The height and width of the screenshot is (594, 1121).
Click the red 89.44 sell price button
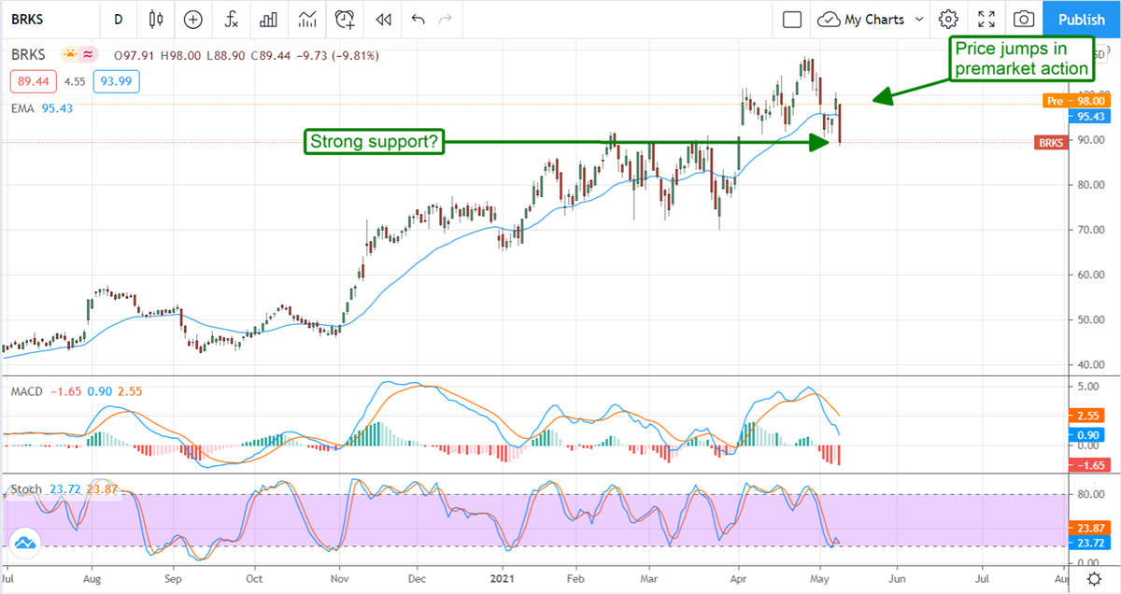point(28,82)
